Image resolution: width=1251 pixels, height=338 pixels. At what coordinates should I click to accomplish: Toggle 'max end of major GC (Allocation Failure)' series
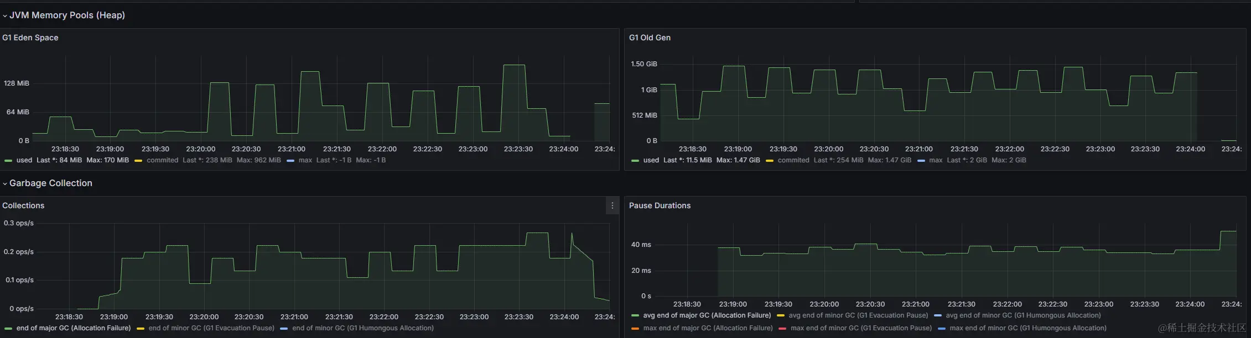point(708,328)
